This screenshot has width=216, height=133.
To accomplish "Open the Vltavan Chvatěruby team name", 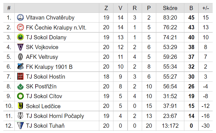I will tap(50, 18).
